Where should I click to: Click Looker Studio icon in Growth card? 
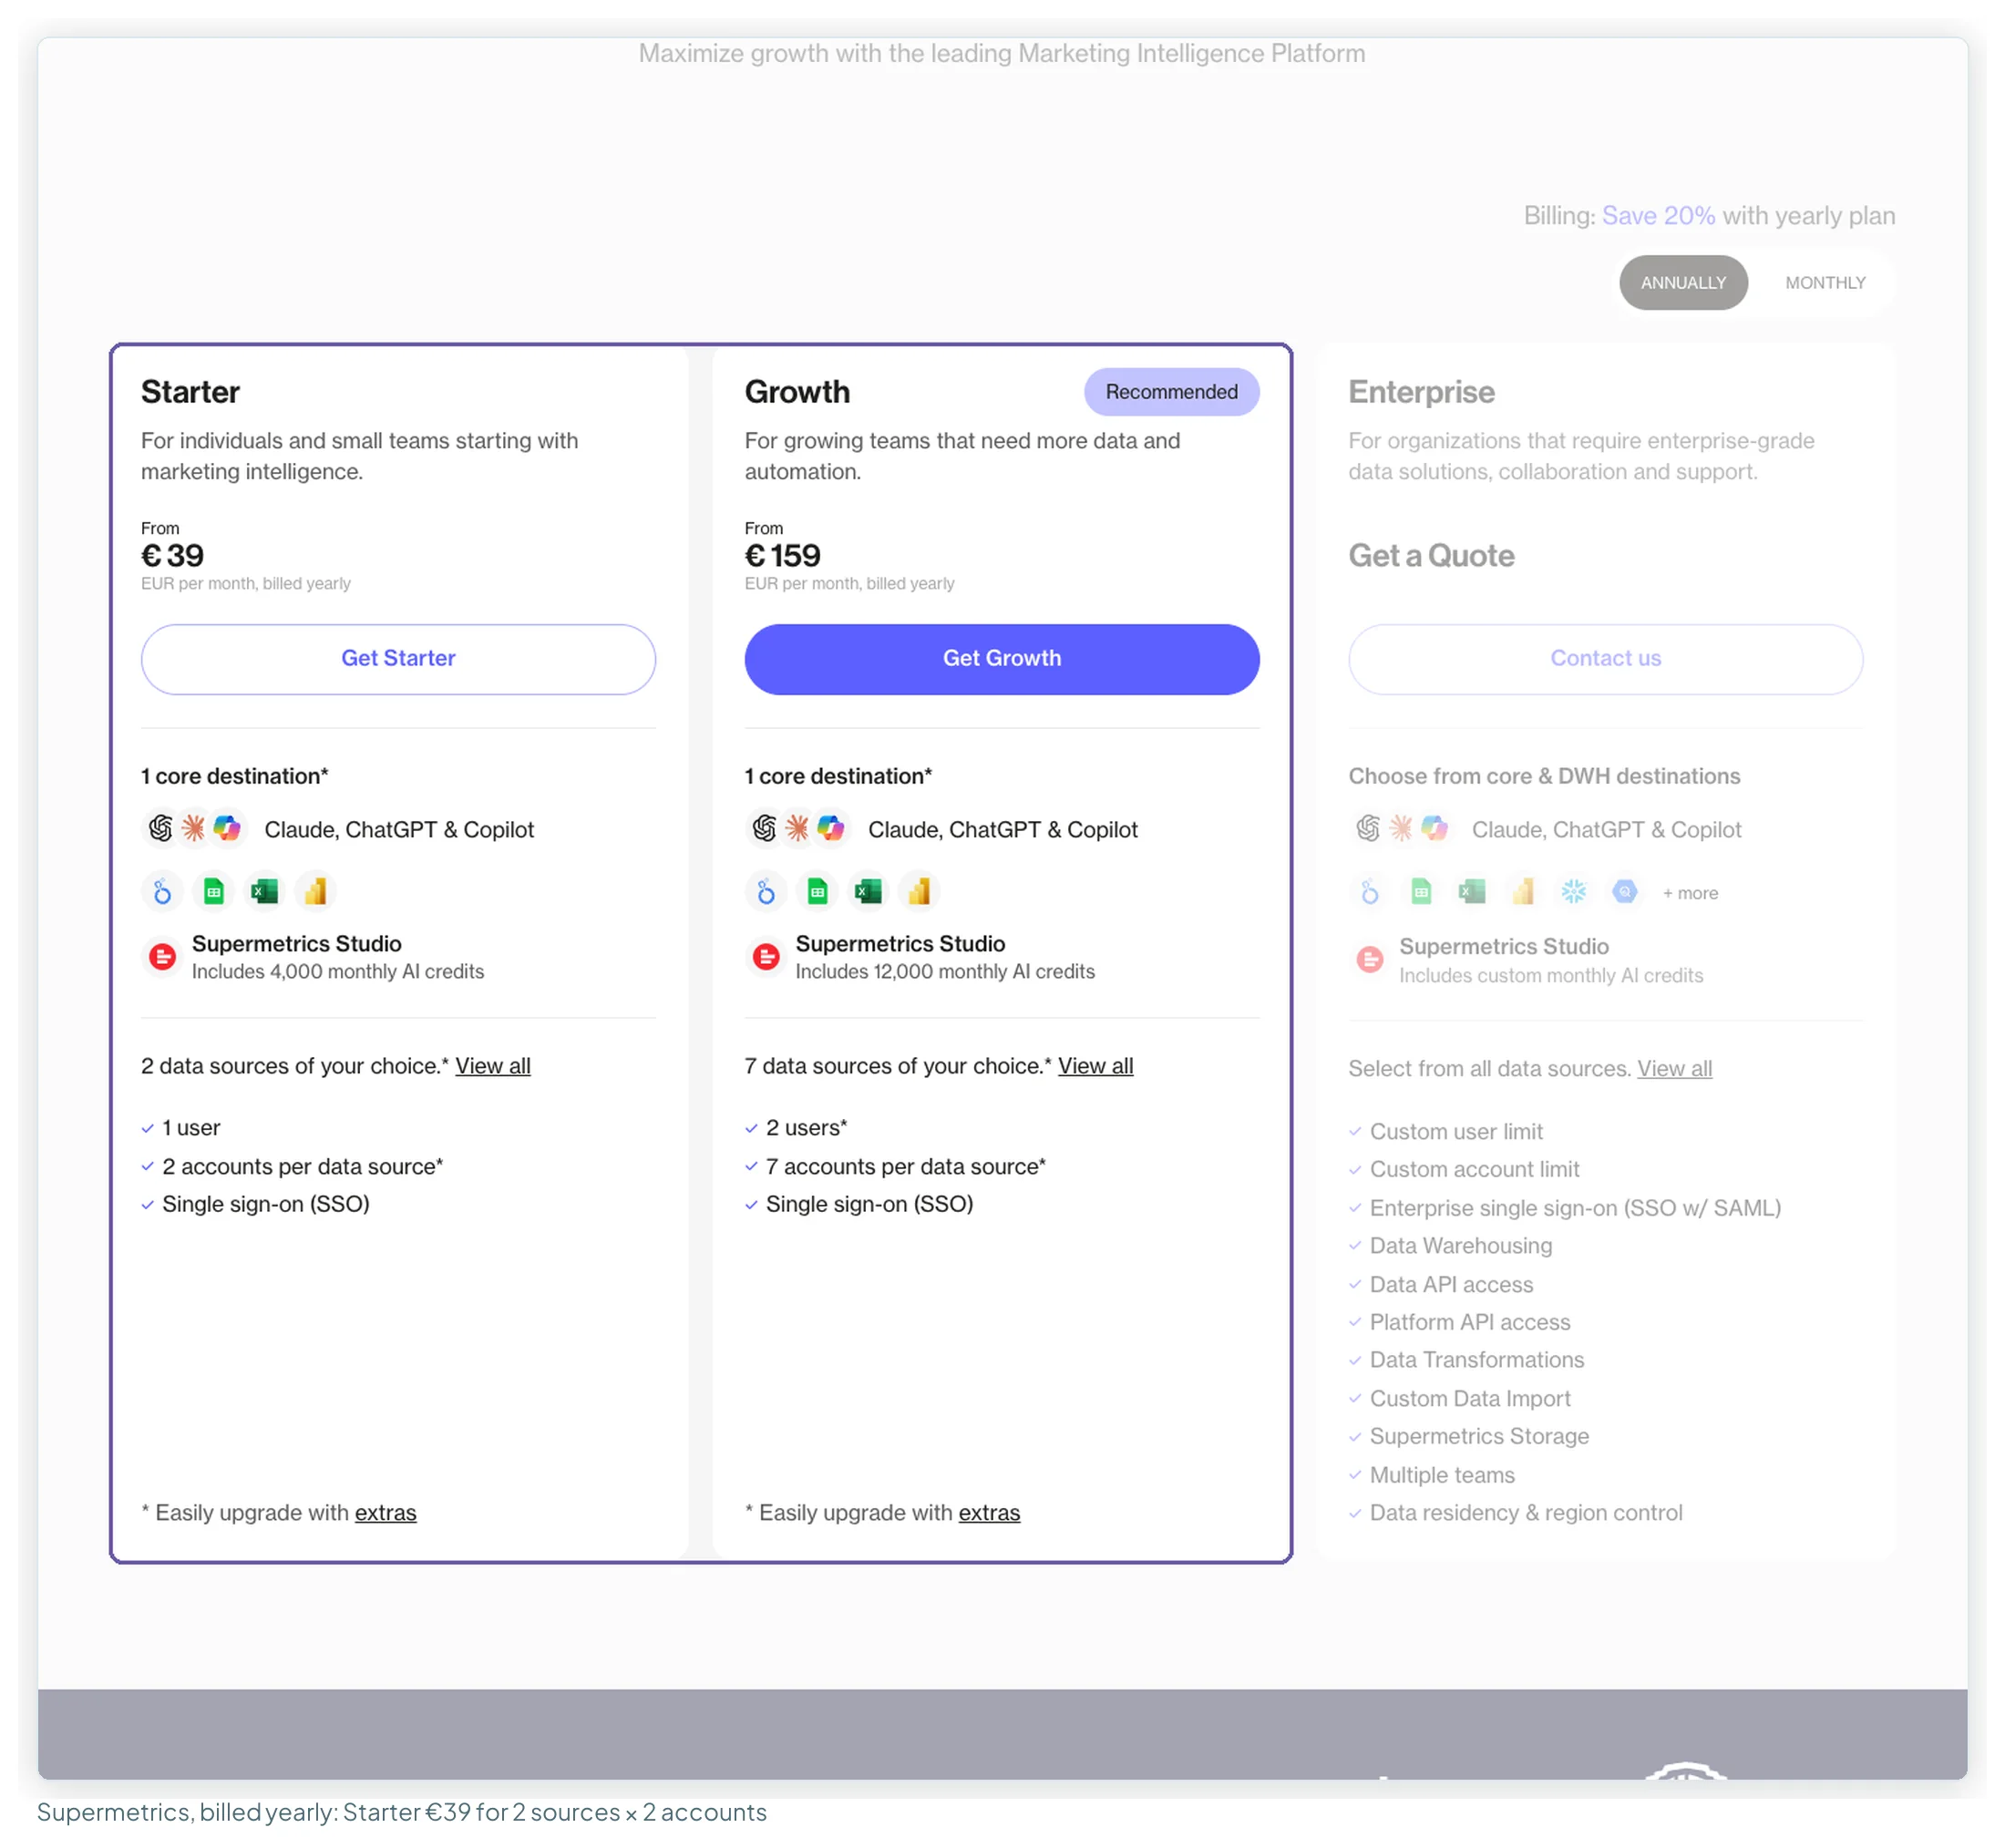tap(766, 892)
